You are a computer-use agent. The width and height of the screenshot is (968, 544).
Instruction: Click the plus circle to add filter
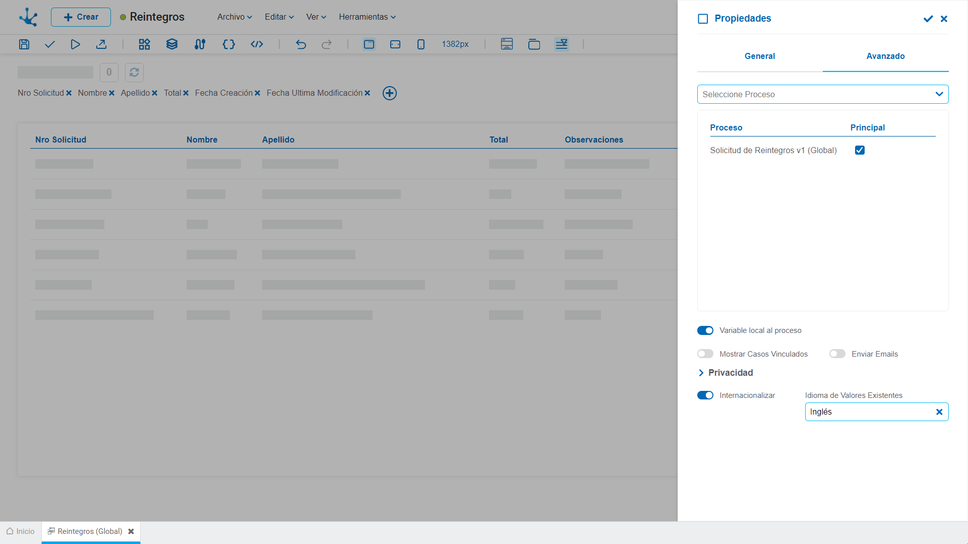(x=390, y=93)
